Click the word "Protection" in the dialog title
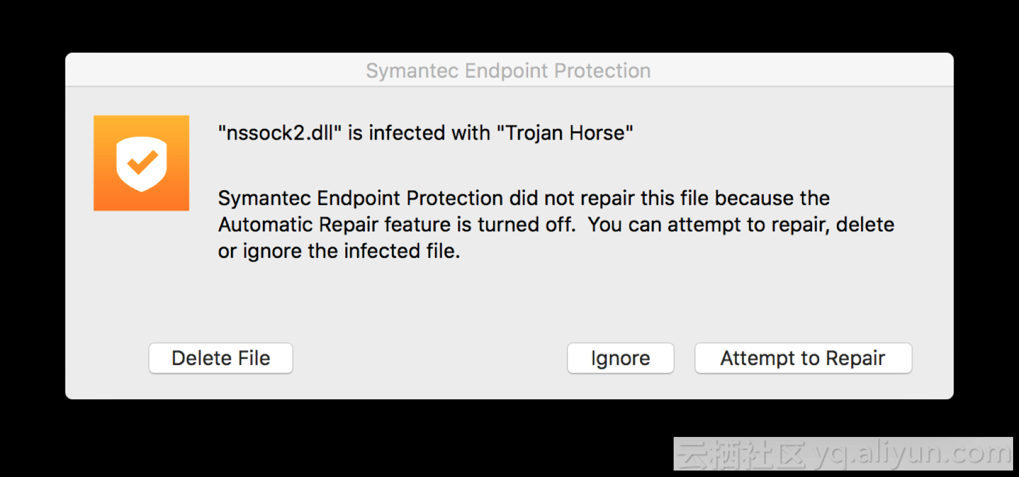The image size is (1019, 477). coord(602,71)
